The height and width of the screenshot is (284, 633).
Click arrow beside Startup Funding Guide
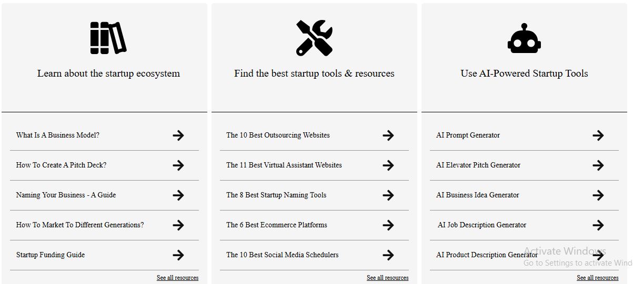coord(178,255)
